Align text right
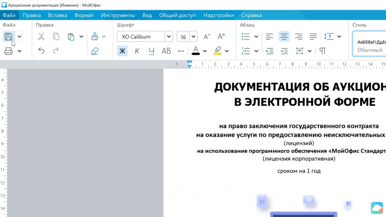Viewport: 386px width, 217px height. coord(299,36)
